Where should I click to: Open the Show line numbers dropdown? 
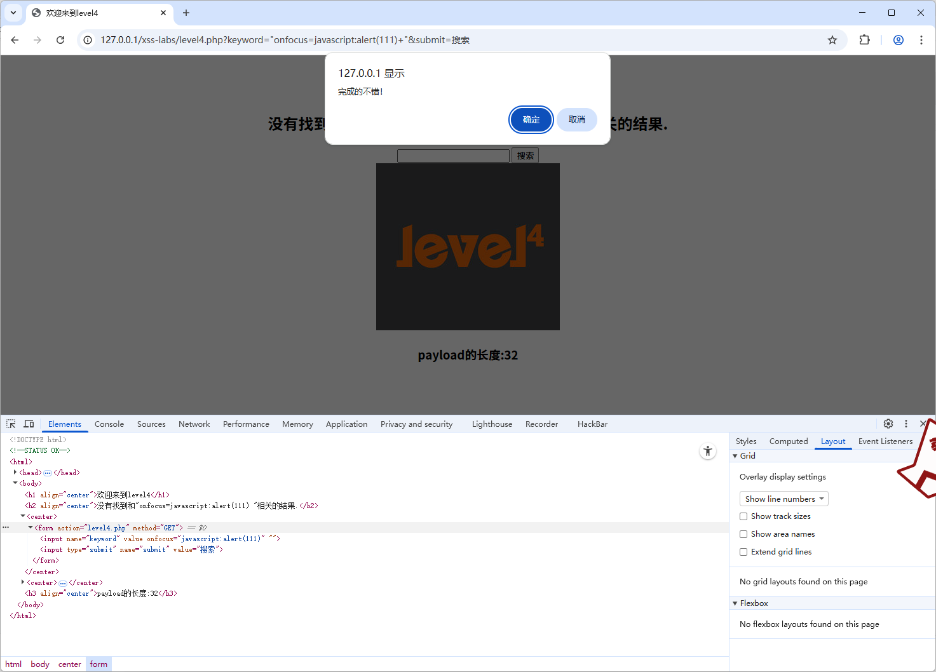783,499
